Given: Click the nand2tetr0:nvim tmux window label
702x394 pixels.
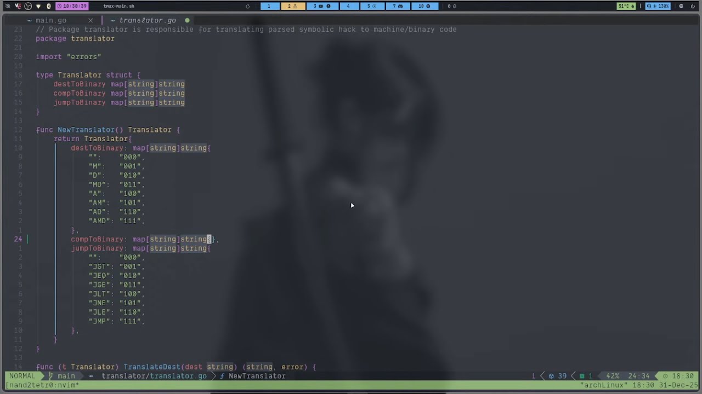Looking at the screenshot, I should click(42, 385).
